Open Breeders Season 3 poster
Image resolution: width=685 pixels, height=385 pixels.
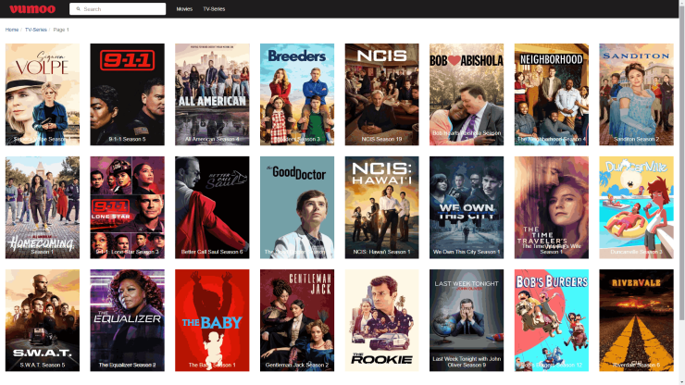point(297,94)
